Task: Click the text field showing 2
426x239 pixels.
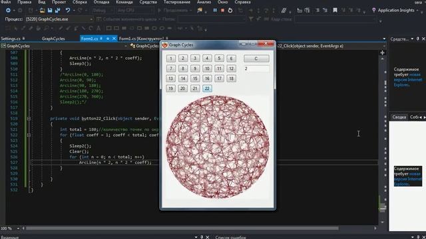Action: (256, 68)
